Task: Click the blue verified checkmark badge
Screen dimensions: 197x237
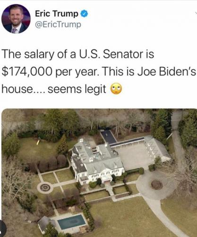Action: (85, 14)
